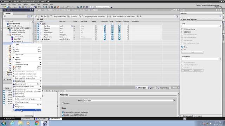Click the Snapshot button in the DB editor toolbar
Screen dimensions: 225x126
74,16
